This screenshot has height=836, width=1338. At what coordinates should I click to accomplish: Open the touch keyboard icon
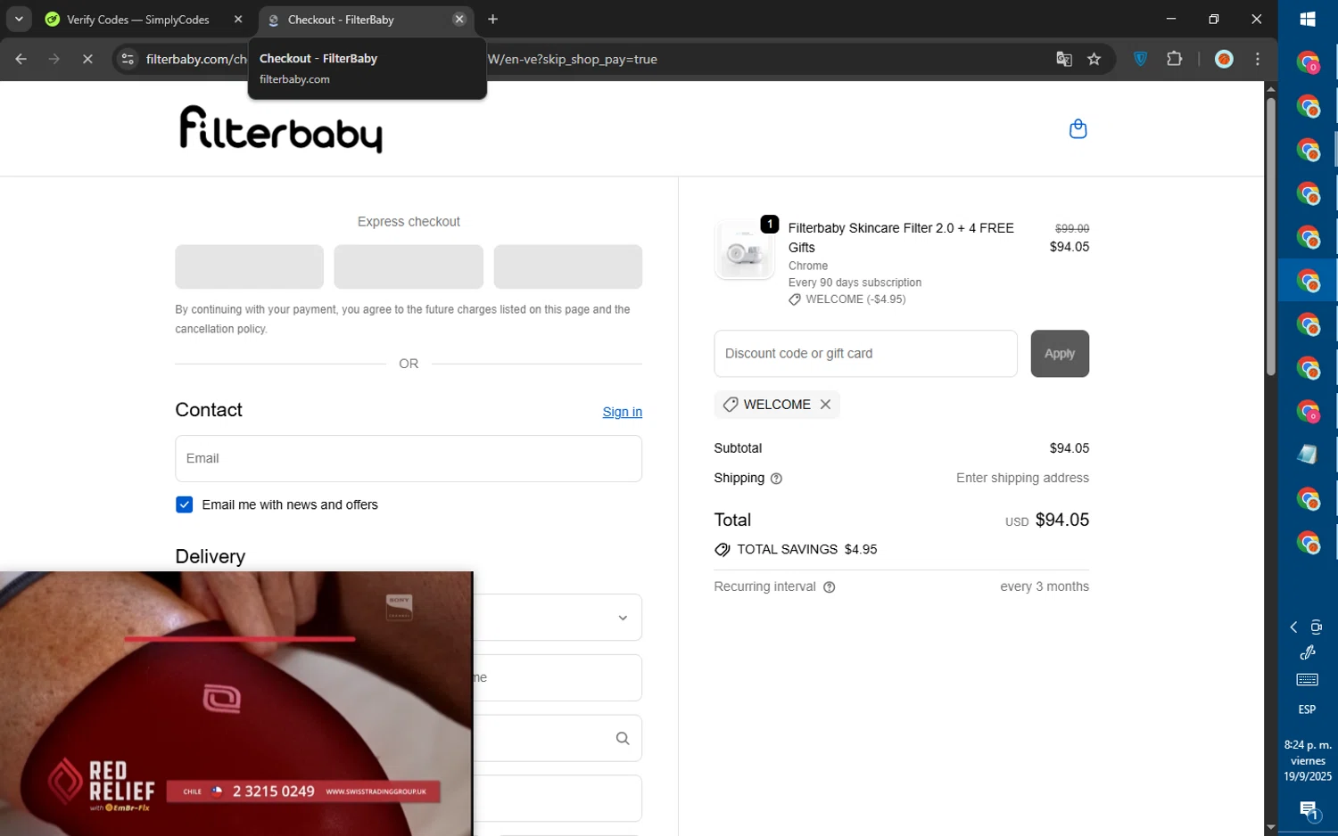[1308, 680]
